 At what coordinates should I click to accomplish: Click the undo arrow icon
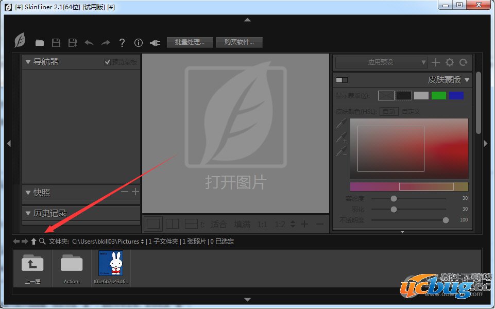[89, 43]
